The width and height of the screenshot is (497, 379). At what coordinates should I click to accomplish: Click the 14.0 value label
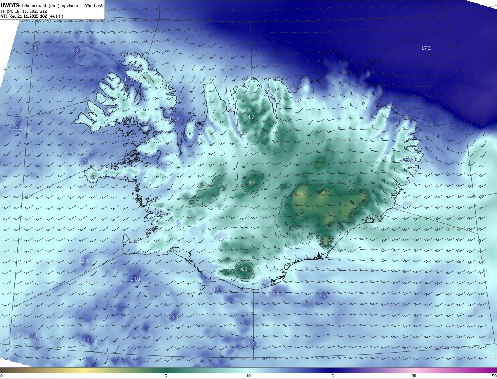point(135,279)
